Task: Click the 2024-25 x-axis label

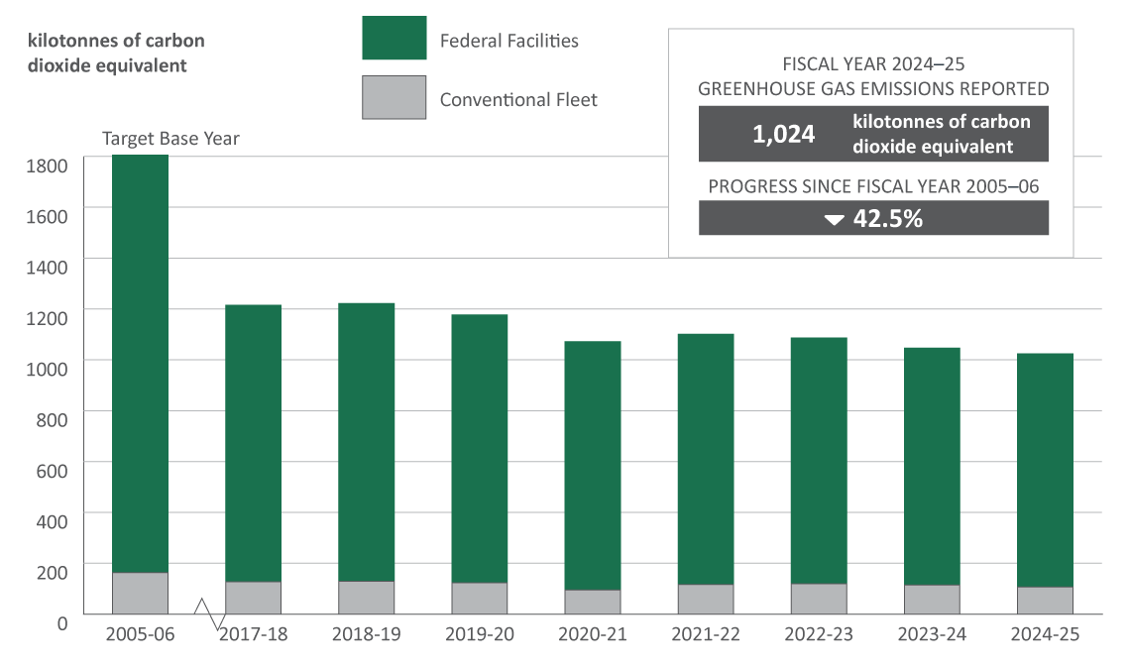Action: (x=1045, y=634)
